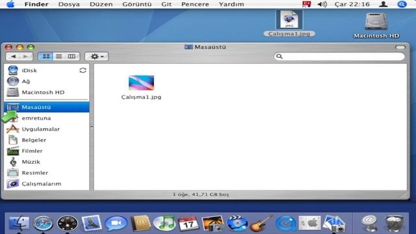Open iCal from the Dock

188,224
